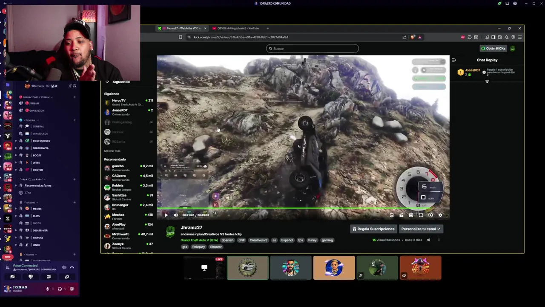
Task: Open Sashittaa recommended channel
Action: pyautogui.click(x=129, y=197)
